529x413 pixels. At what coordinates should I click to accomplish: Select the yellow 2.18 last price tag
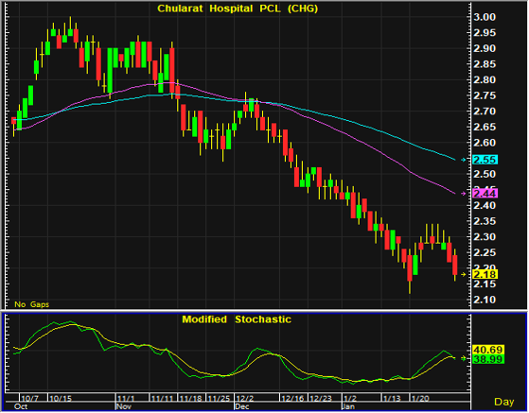coord(485,274)
